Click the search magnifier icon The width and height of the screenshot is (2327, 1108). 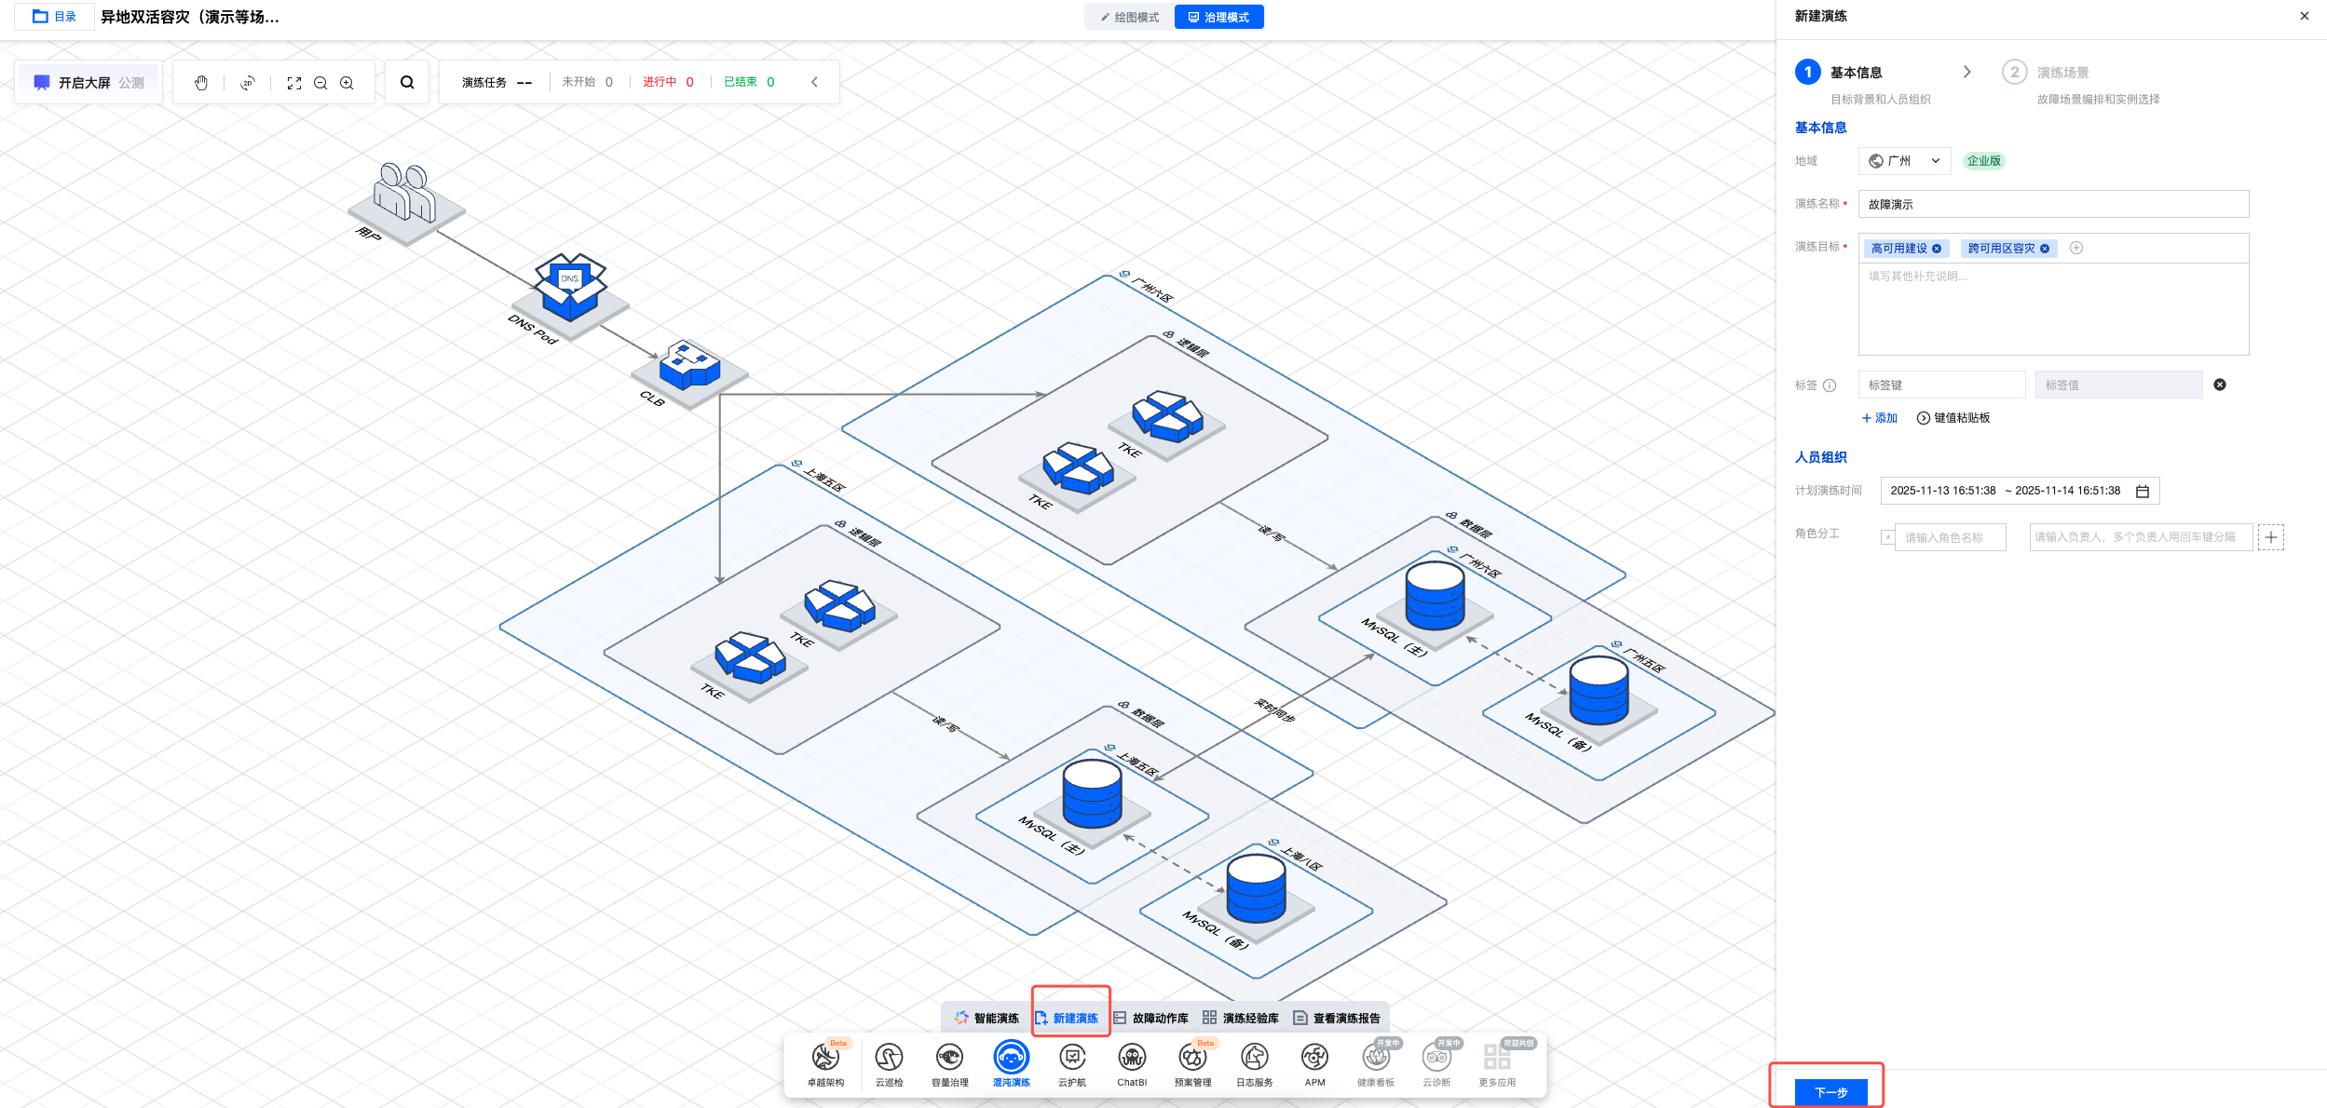[407, 83]
